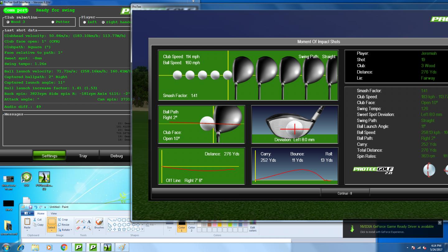Viewport: 448px width, 252px height.
Task: Expand the Brushes dropdown arrow
Action: point(99,230)
